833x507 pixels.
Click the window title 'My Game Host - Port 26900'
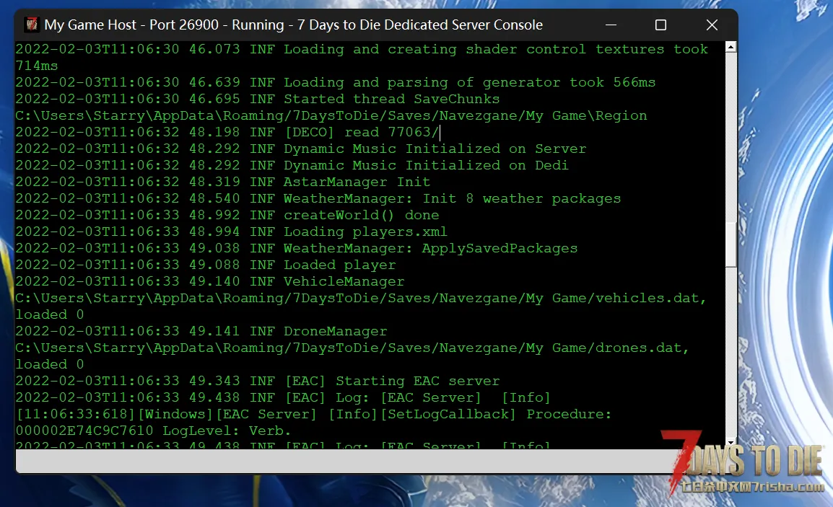point(131,25)
